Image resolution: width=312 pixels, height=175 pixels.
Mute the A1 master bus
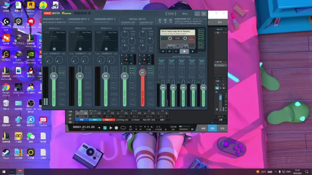(161, 77)
